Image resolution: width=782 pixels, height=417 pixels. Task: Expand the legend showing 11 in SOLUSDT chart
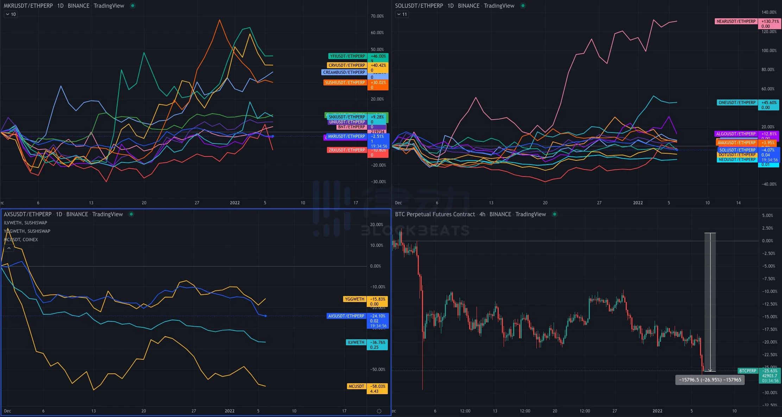point(402,14)
